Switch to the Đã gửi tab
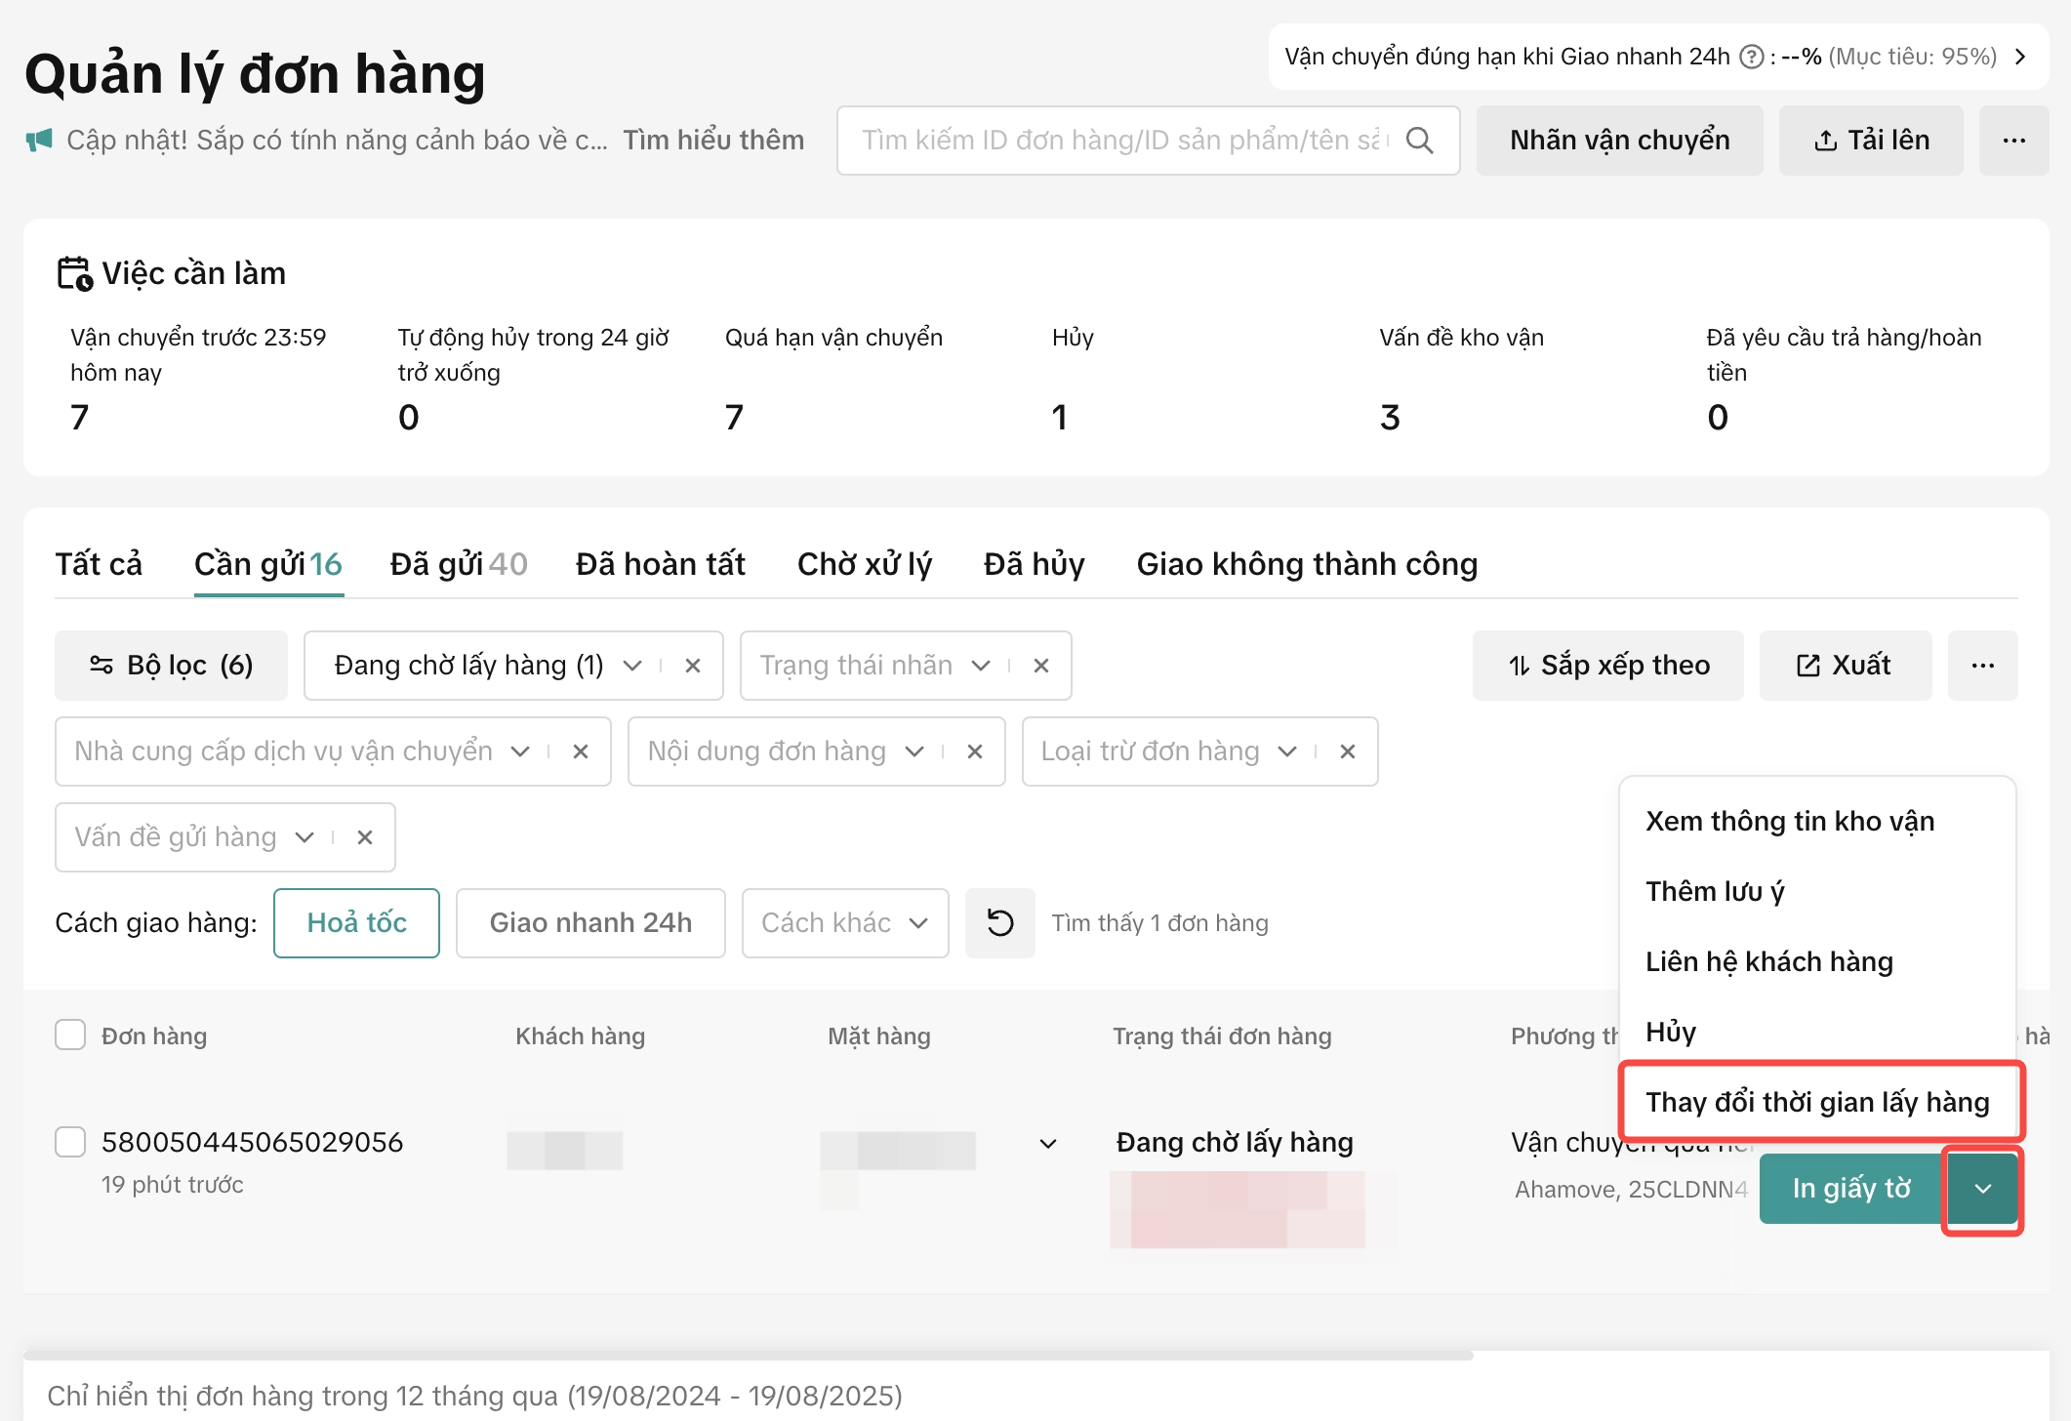Screen dimensions: 2071x1421 458,564
